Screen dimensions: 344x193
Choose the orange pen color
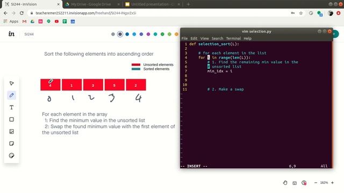click(176, 34)
